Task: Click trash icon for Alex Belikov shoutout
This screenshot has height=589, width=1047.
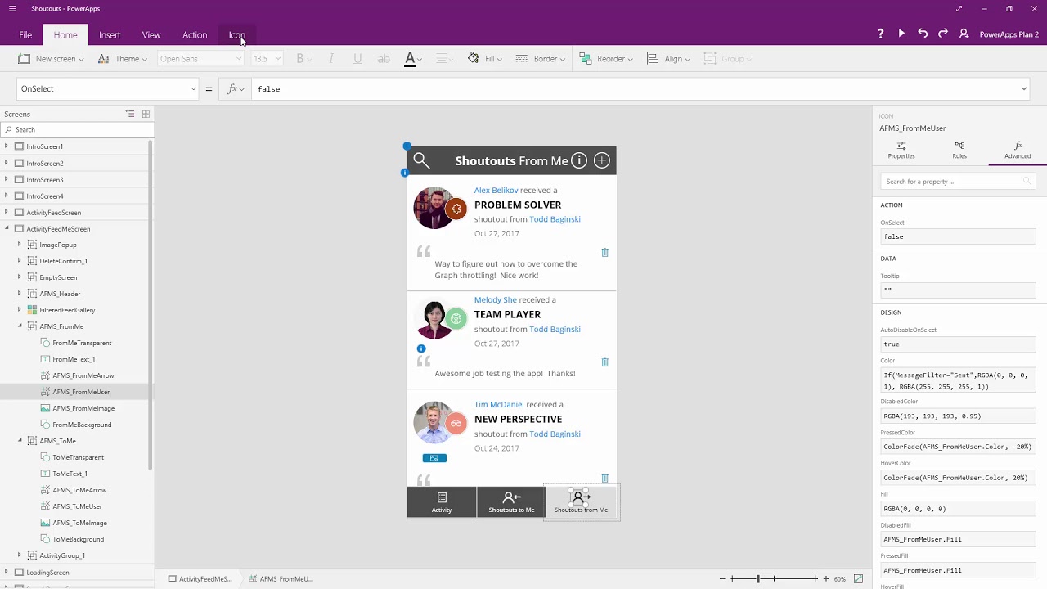Action: click(605, 253)
